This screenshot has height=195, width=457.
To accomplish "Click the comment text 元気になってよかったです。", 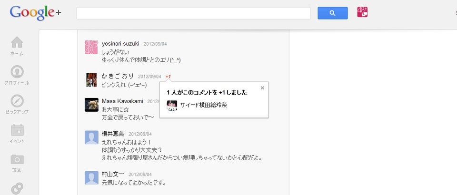I will (x=134, y=183).
